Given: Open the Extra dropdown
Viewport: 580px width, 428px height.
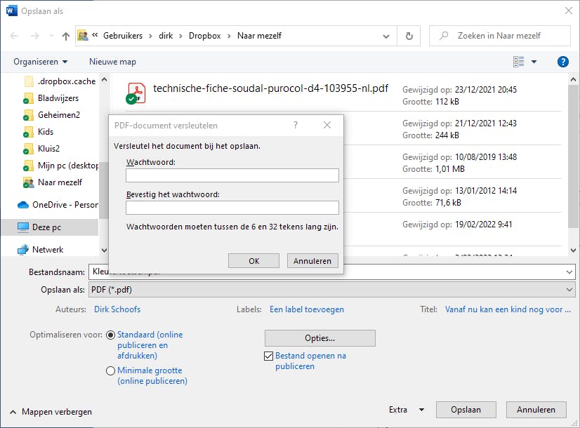Looking at the screenshot, I should 407,410.
